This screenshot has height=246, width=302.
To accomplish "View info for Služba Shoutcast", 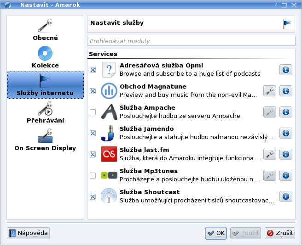I will pos(286,196).
